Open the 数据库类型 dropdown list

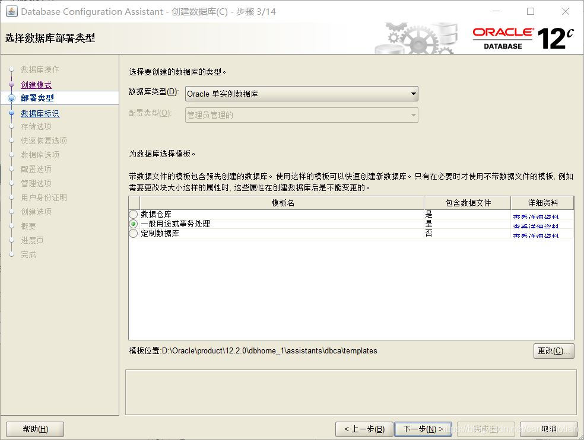click(301, 94)
